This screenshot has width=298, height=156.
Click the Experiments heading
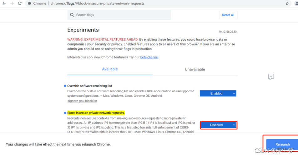click(83, 30)
